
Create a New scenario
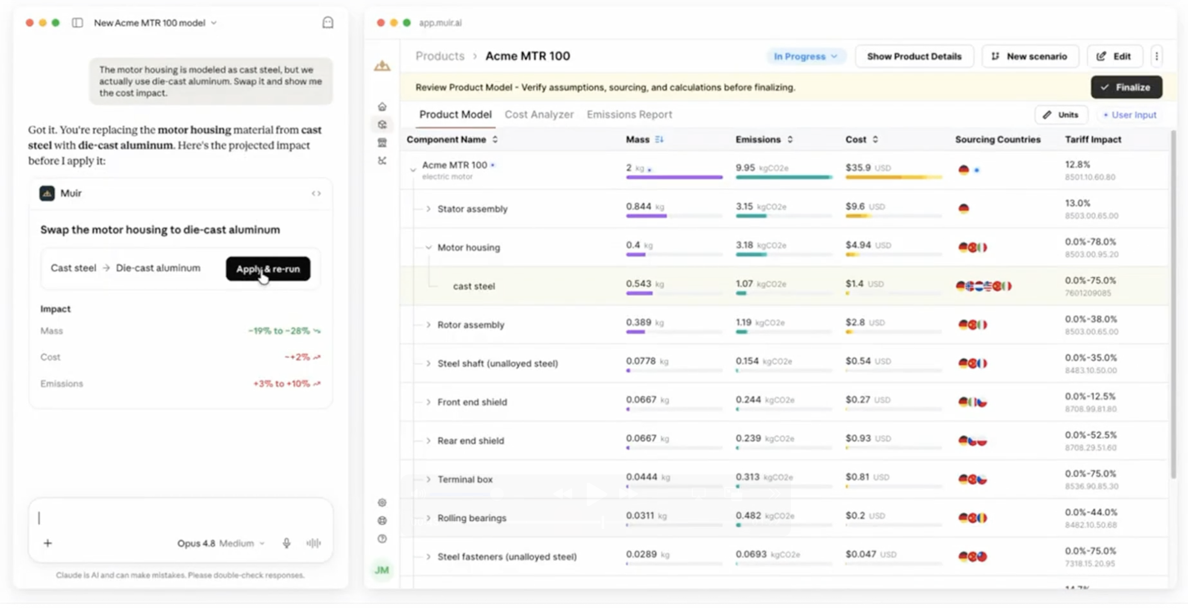click(x=1030, y=56)
